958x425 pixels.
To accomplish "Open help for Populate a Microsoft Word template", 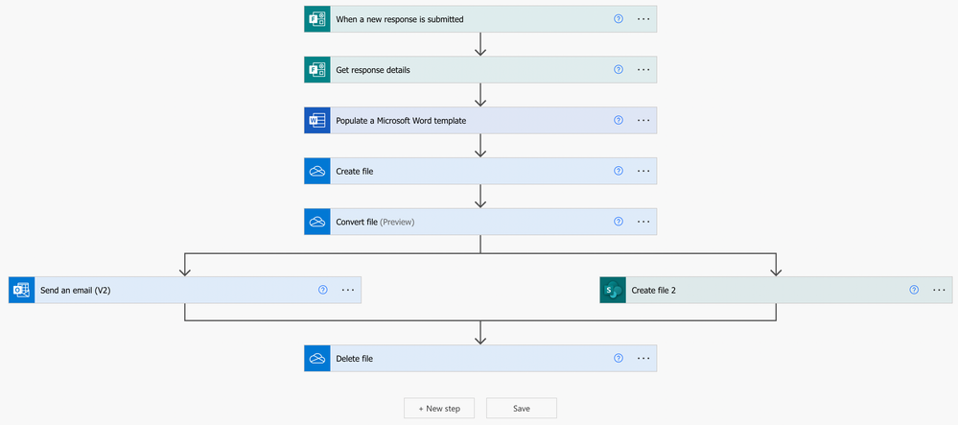I will (x=619, y=121).
